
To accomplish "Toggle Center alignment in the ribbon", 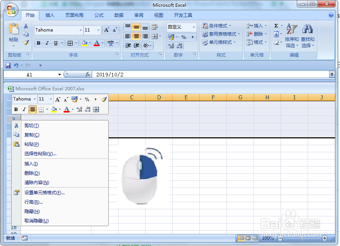I will coord(137,36).
